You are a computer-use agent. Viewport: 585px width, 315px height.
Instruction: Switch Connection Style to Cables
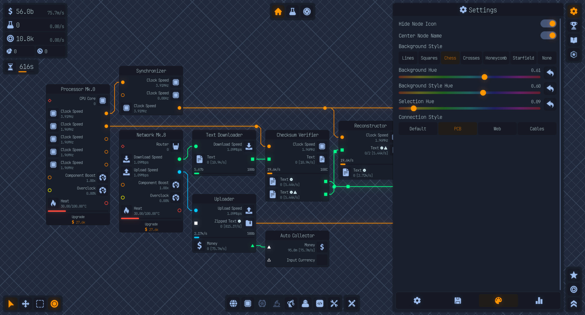537,128
